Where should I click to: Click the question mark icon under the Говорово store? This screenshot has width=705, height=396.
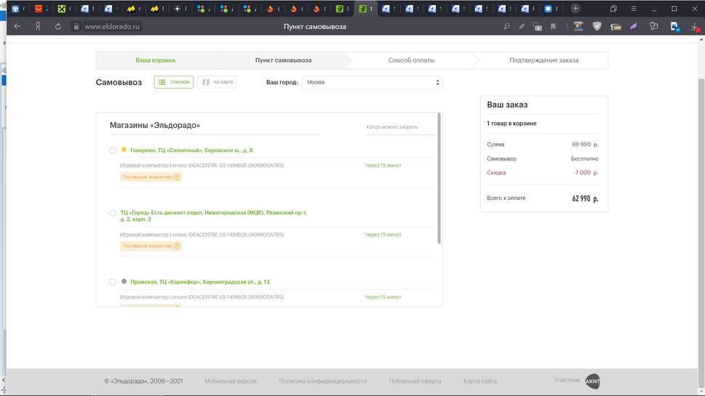(177, 177)
